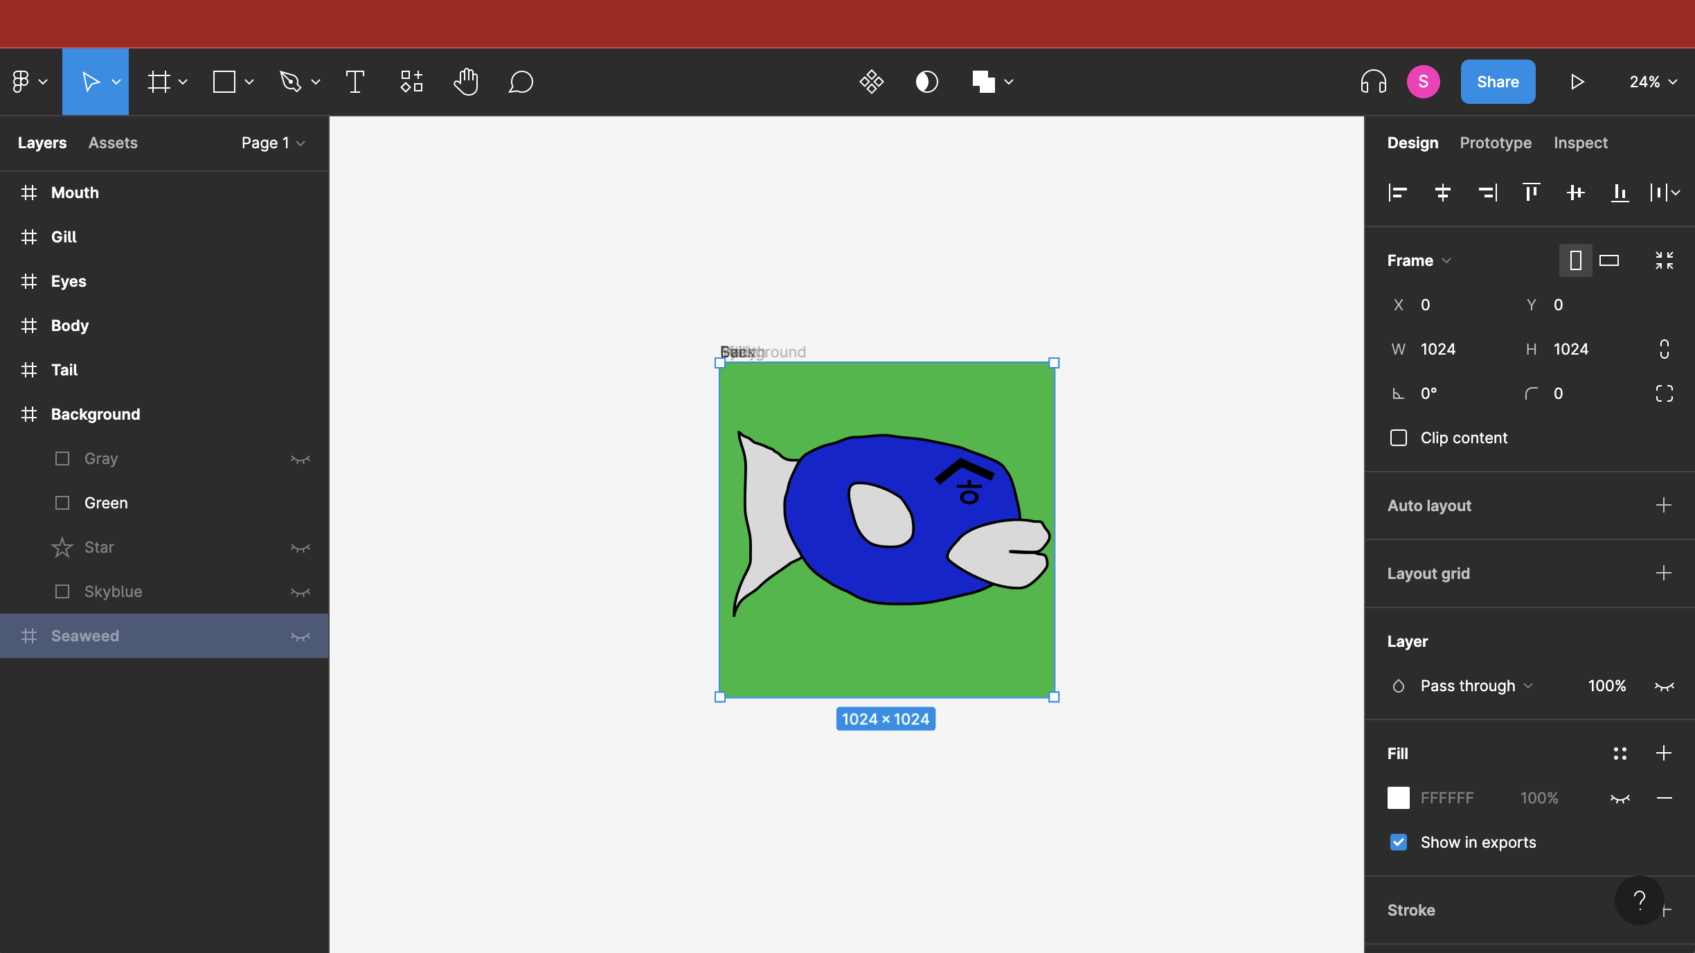Align selection to horizontal centers

1442,193
